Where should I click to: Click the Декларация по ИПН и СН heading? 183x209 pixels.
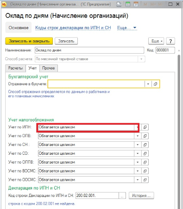point(34,188)
